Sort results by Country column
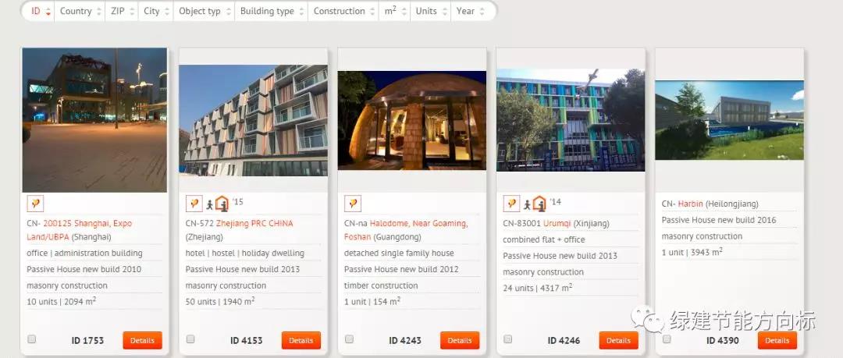The height and width of the screenshot is (358, 843). [x=80, y=11]
